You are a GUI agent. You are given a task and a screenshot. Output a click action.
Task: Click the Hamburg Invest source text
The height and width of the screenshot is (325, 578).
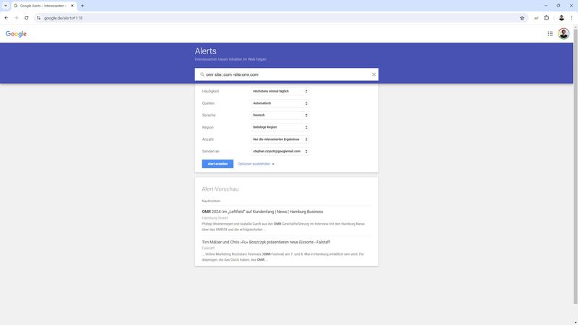215,218
